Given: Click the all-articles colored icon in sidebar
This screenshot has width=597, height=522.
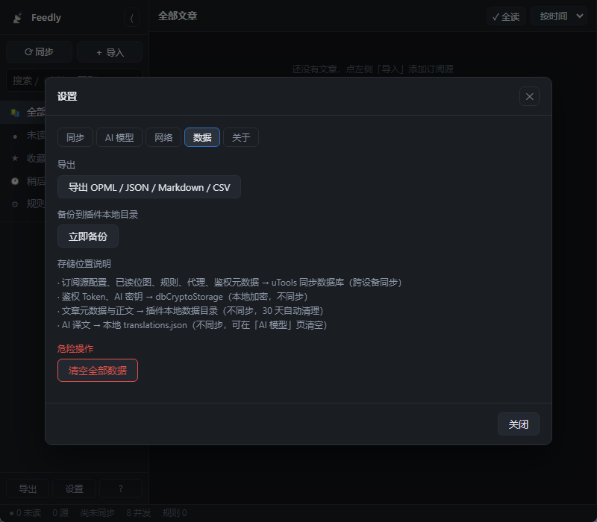Looking at the screenshot, I should (x=15, y=113).
